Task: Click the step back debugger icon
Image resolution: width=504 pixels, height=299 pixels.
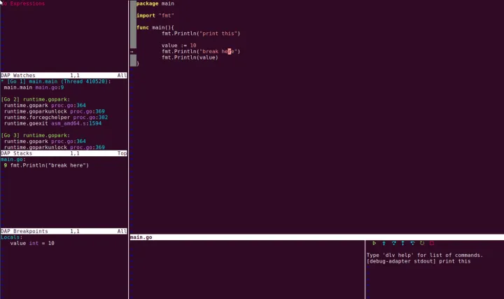Action: tap(412, 244)
